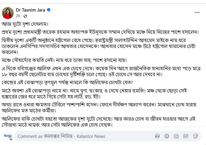Add a GIF to the comment

click(x=186, y=136)
